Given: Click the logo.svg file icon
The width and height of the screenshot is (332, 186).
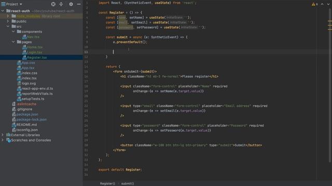Looking at the screenshot, I should (x=19, y=83).
